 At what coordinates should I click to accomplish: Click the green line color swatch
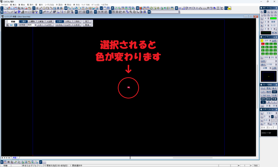coord(273,18)
